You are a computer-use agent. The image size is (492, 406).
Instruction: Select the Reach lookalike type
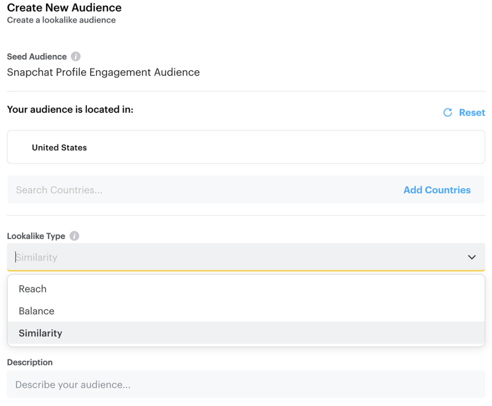33,289
